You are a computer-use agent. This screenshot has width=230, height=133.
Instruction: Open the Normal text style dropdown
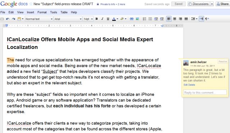[x=39, y=19]
